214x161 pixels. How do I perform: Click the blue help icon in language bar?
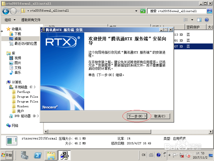(158, 155)
